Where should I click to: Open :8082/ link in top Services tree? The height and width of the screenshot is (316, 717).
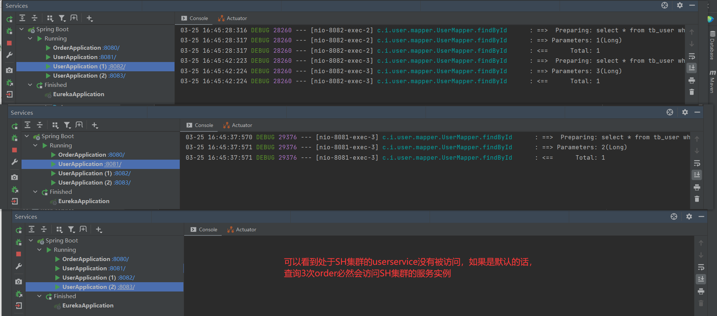[x=117, y=66]
